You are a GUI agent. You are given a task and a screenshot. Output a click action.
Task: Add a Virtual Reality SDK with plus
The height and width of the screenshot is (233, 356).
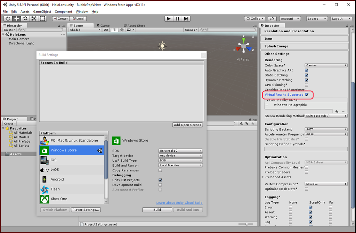coord(337,111)
